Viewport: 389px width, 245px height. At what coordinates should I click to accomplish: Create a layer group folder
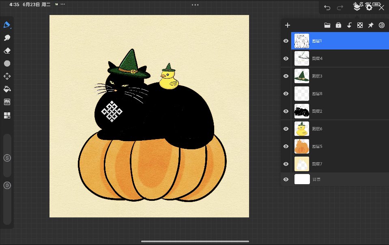tap(327, 25)
